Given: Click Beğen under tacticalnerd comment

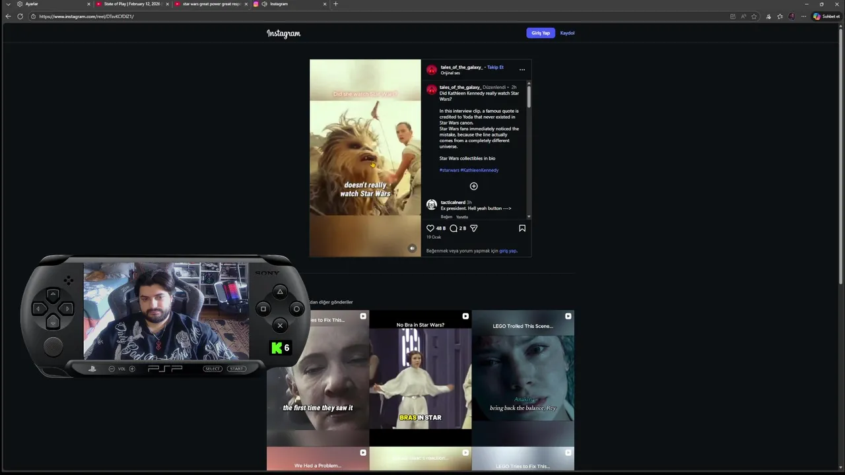Looking at the screenshot, I should (x=447, y=217).
